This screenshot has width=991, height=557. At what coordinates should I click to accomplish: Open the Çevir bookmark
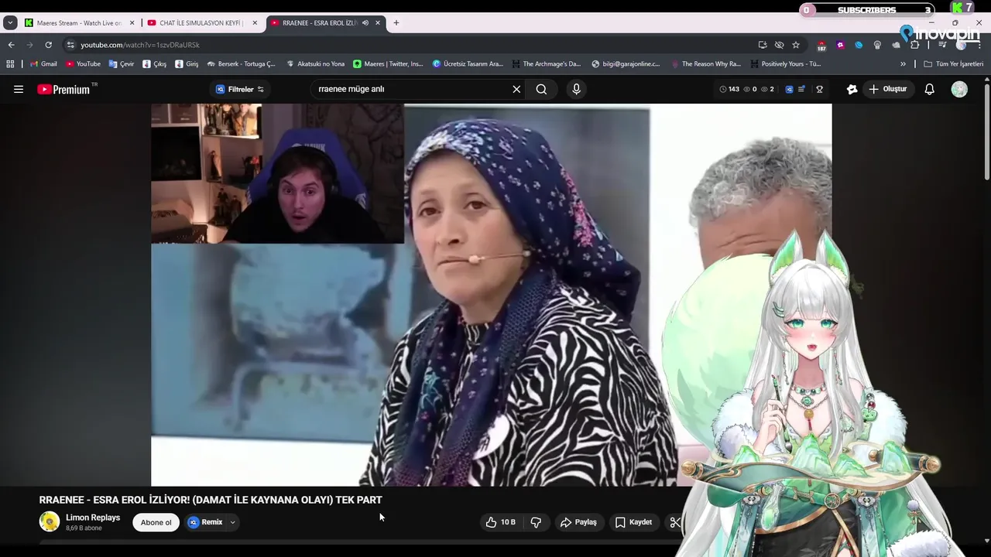(122, 64)
